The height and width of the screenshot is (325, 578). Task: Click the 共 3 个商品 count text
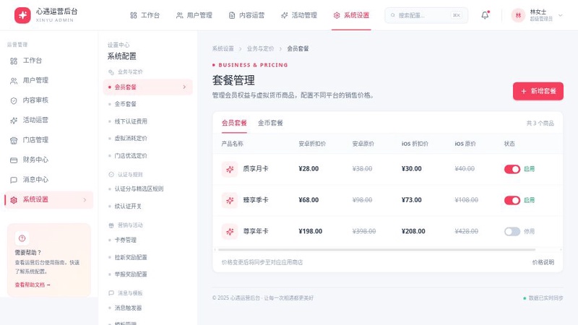[540, 123]
